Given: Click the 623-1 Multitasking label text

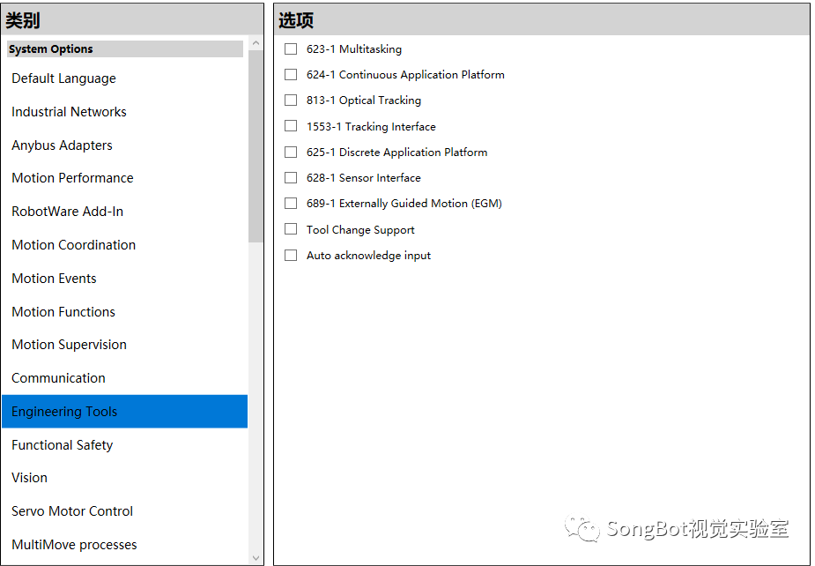Looking at the screenshot, I should (354, 48).
